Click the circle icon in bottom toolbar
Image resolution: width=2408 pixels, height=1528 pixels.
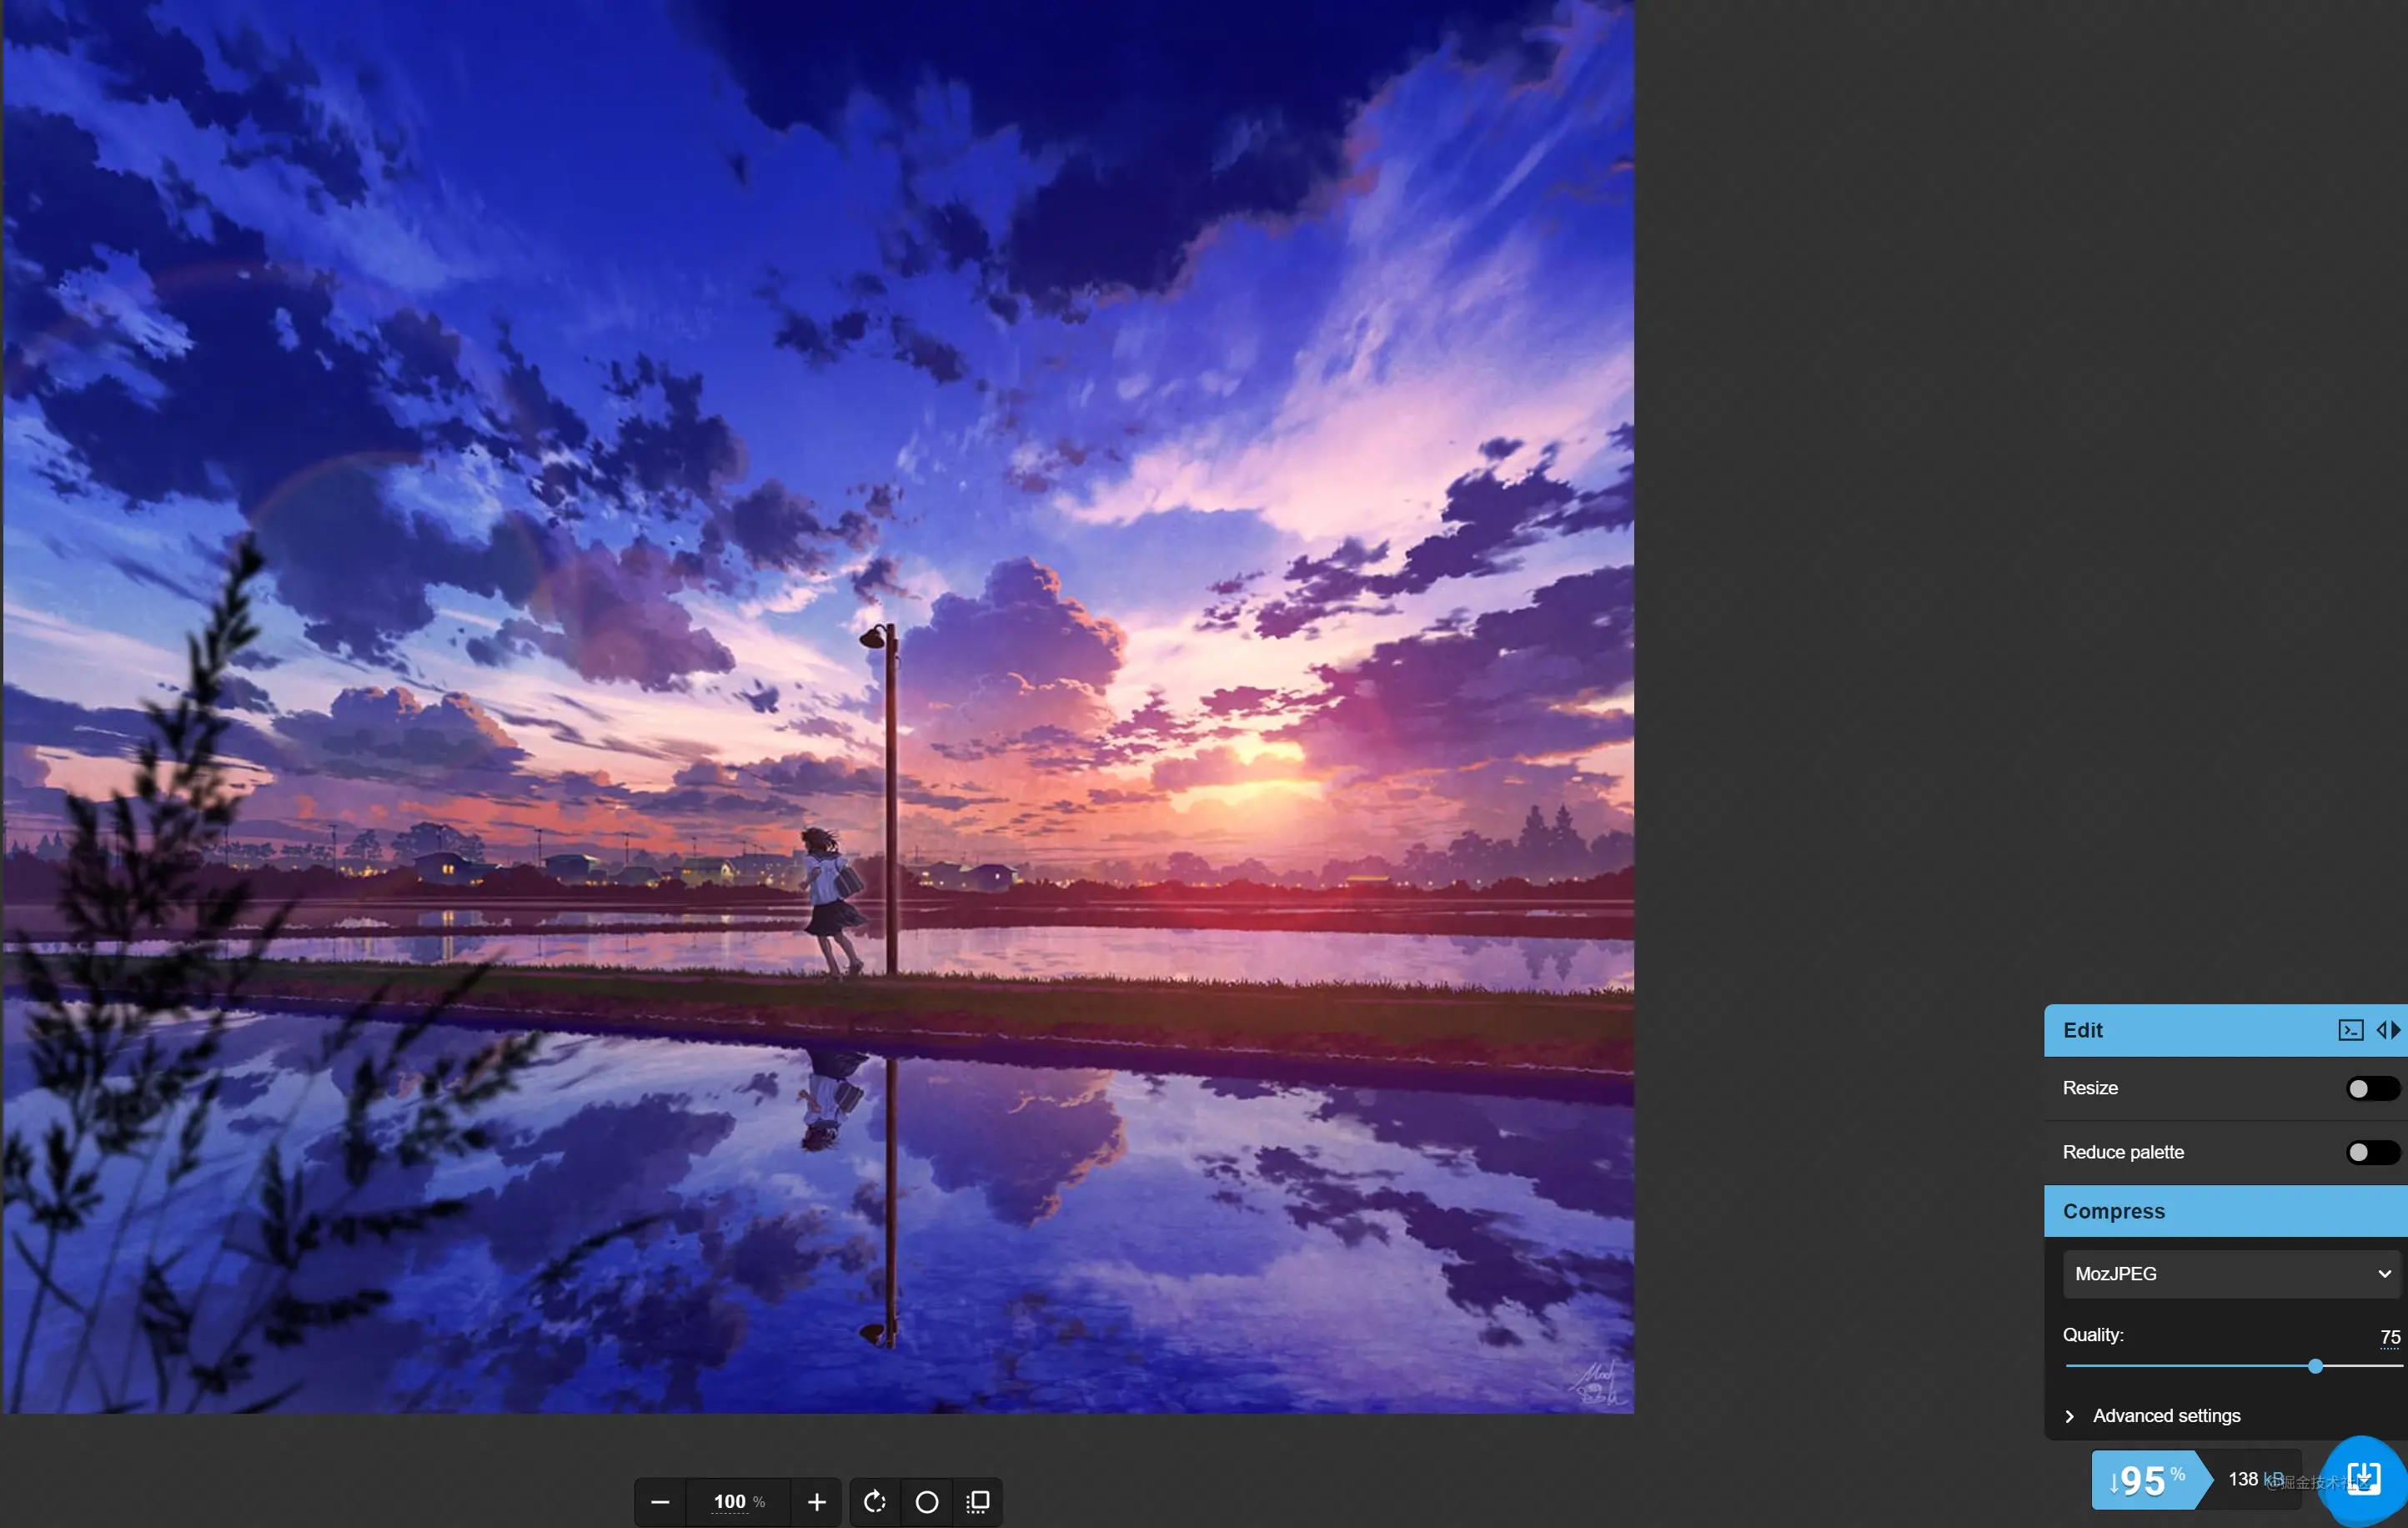coord(927,1502)
